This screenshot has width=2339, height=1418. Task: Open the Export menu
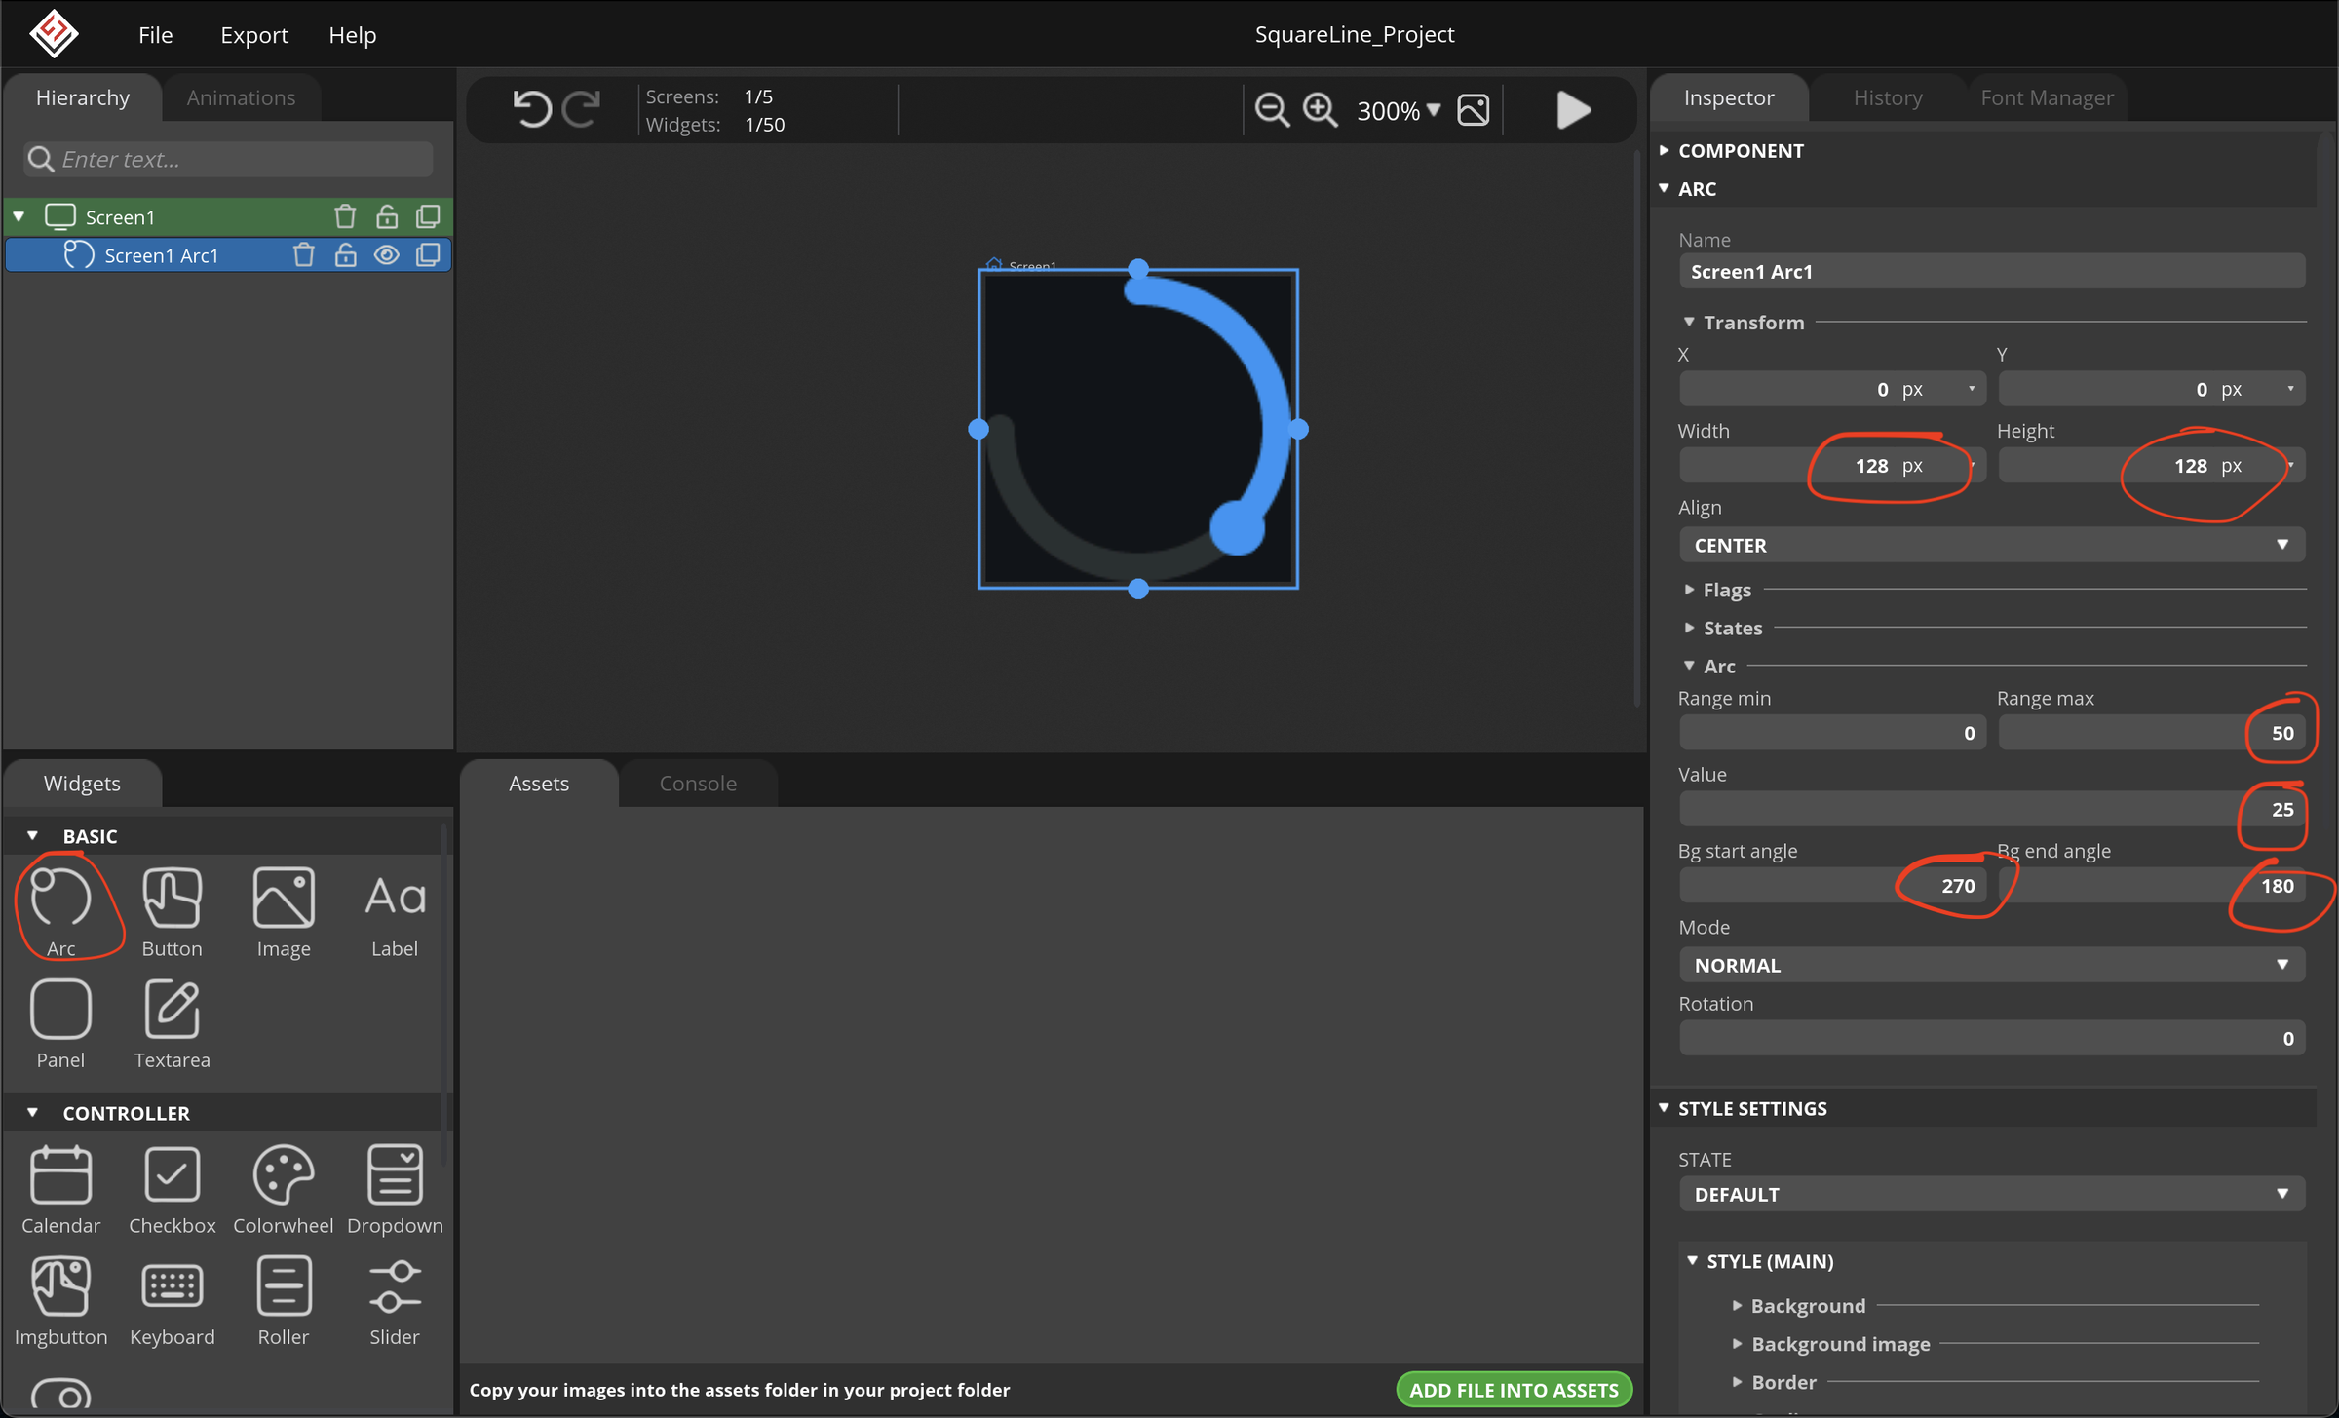tap(253, 34)
